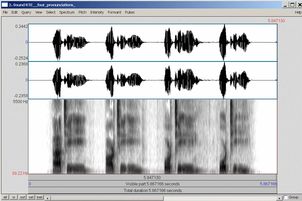Zoom in with the 'in' button
302x201 pixels.
(14, 197)
